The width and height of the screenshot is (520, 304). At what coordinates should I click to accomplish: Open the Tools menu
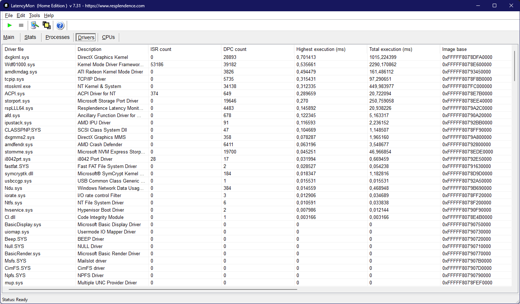[34, 15]
